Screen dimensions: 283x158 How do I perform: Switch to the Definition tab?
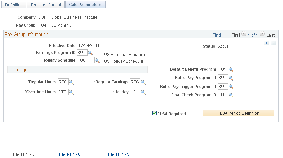click(x=14, y=5)
